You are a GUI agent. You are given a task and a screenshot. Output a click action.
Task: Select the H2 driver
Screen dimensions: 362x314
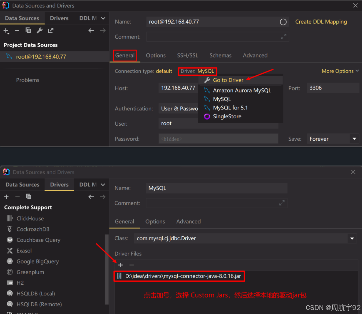click(x=20, y=283)
